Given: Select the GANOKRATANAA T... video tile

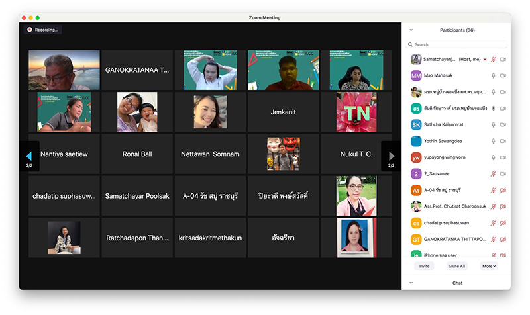Looking at the screenshot, I should 137,70.
